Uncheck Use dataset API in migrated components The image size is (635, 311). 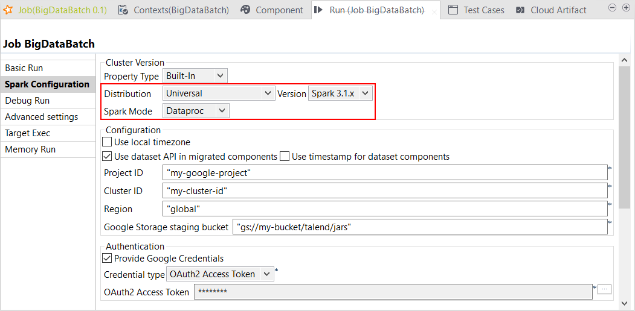click(107, 157)
